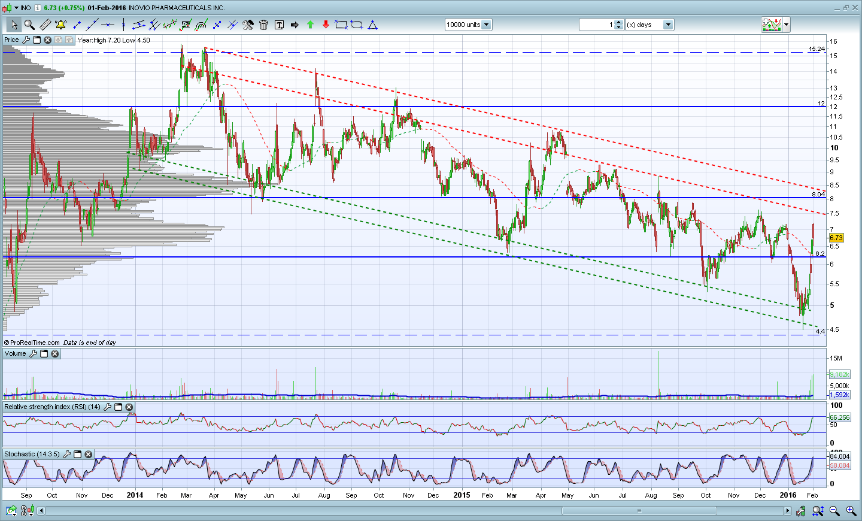The width and height of the screenshot is (862, 521).
Task: Pick the parallel channel drawing tool
Action: [x=139, y=25]
